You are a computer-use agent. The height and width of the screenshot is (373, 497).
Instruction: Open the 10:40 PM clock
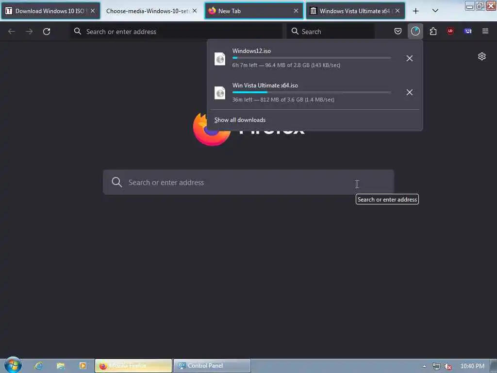point(472,366)
